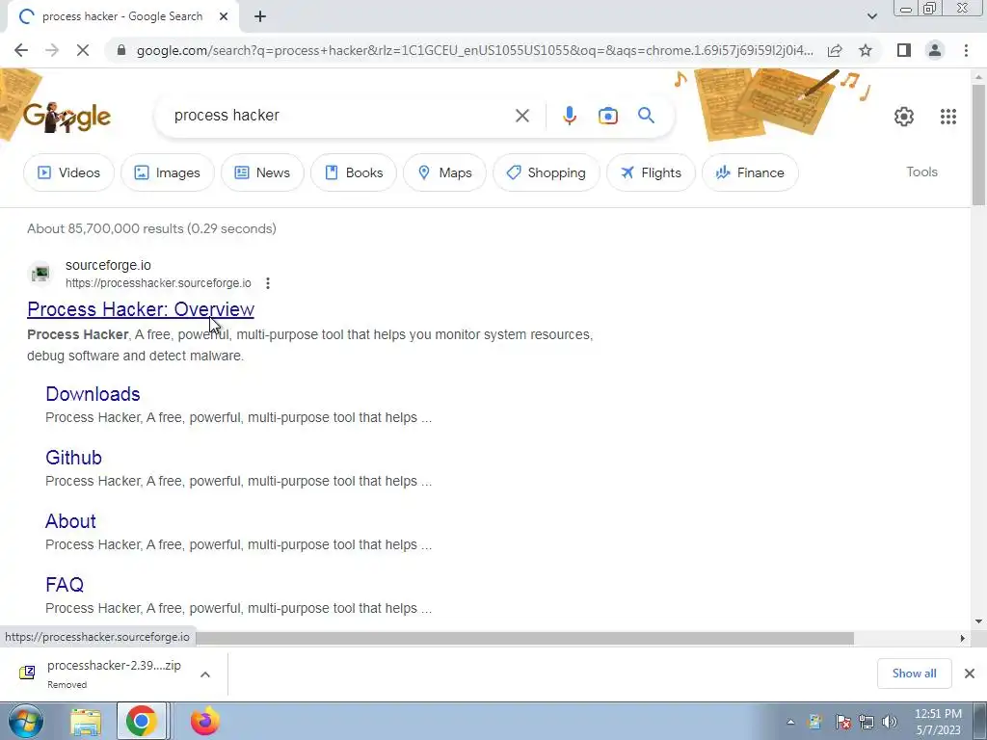Viewport: 987px width, 740px height.
Task: Click the Chrome taskbar icon
Action: click(x=141, y=722)
